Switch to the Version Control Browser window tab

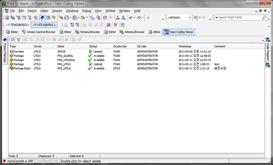click(x=39, y=32)
